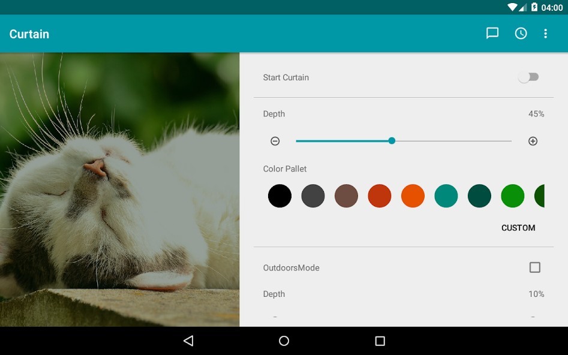
Task: Click the 45% depth value
Action: (536, 114)
